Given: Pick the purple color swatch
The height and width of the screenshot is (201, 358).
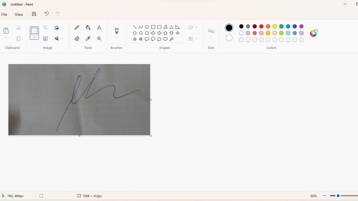Looking at the screenshot, I should pyautogui.click(x=301, y=27).
